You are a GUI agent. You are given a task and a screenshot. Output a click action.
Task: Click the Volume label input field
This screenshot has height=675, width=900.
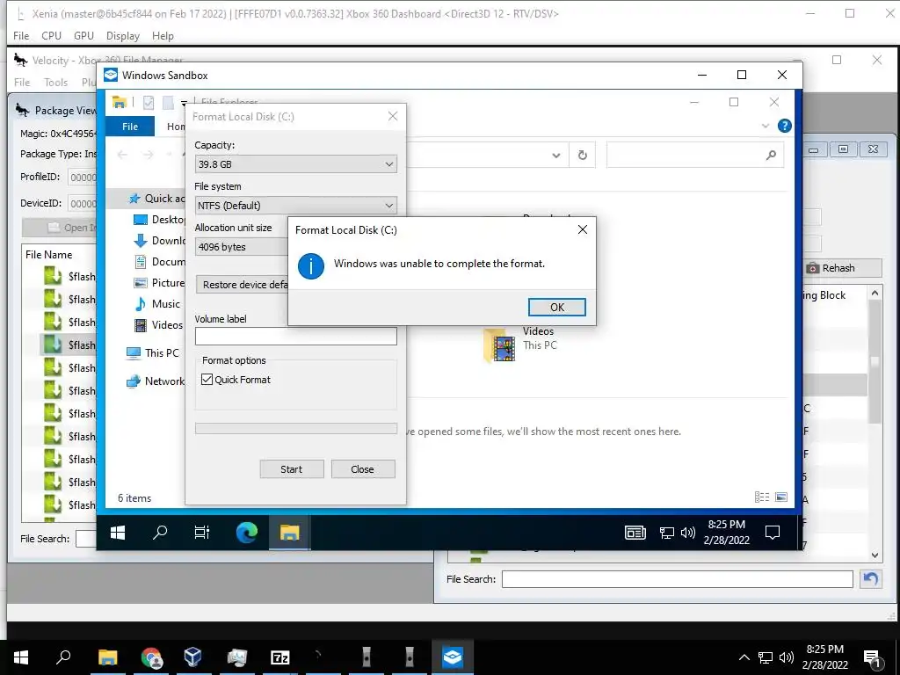click(x=295, y=337)
